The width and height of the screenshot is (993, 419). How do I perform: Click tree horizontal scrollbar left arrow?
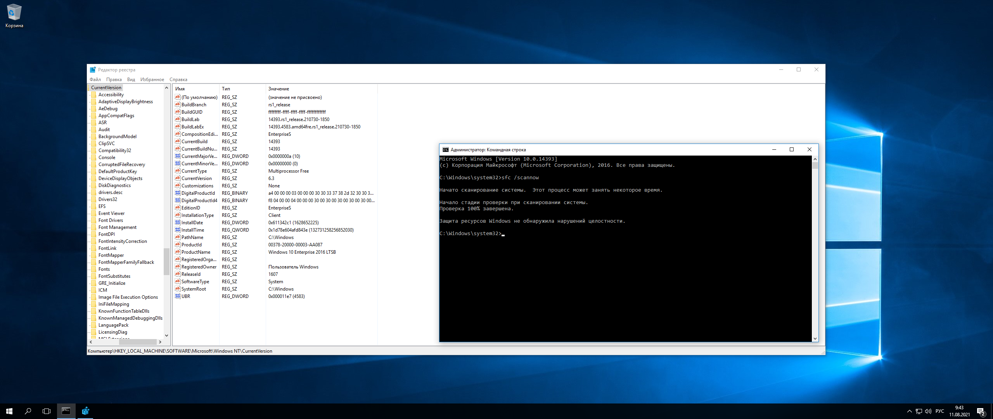tap(91, 342)
